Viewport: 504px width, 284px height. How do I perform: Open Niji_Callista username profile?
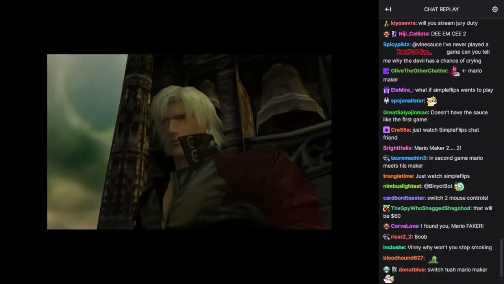413,34
